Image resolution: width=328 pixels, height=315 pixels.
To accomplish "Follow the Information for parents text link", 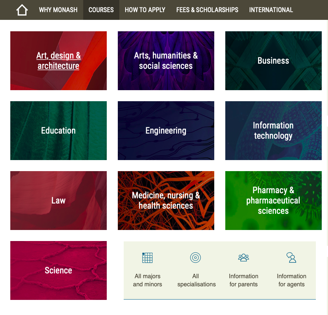I will point(243,280).
